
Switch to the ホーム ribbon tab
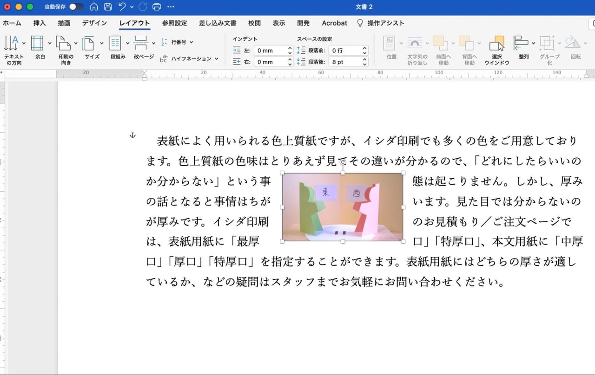(12, 23)
